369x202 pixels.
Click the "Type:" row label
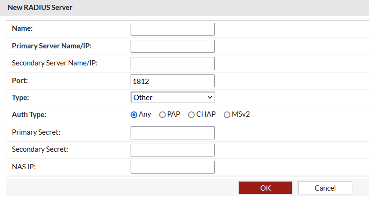click(x=20, y=98)
